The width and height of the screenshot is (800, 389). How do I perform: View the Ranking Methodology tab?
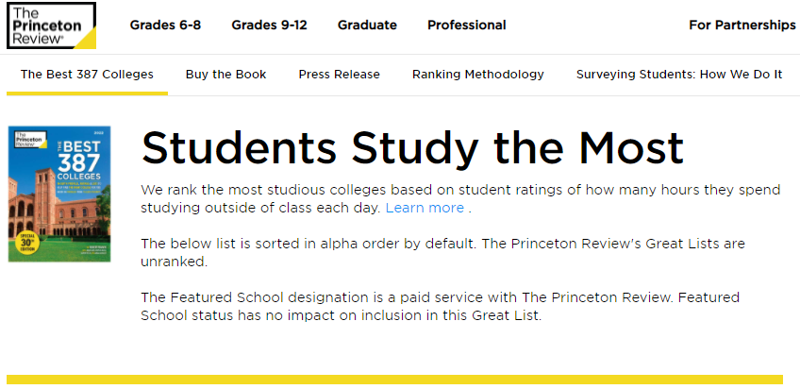(477, 75)
